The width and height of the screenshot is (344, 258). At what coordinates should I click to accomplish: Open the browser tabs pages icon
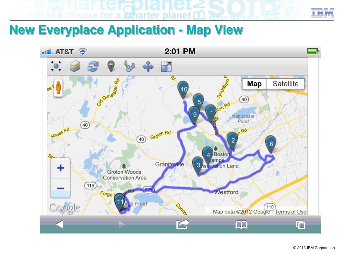(301, 224)
